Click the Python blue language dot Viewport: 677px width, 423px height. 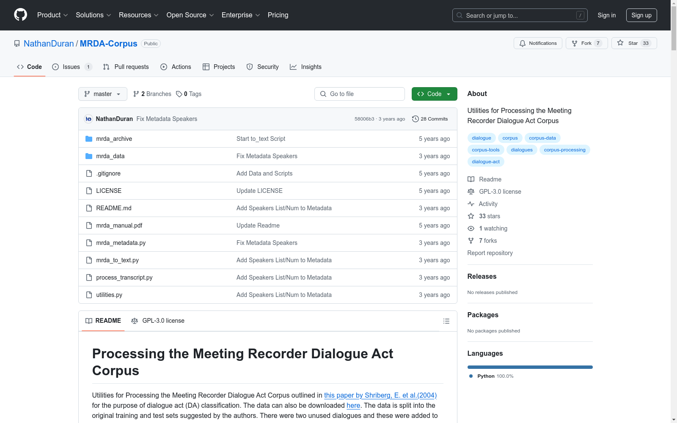click(x=471, y=376)
